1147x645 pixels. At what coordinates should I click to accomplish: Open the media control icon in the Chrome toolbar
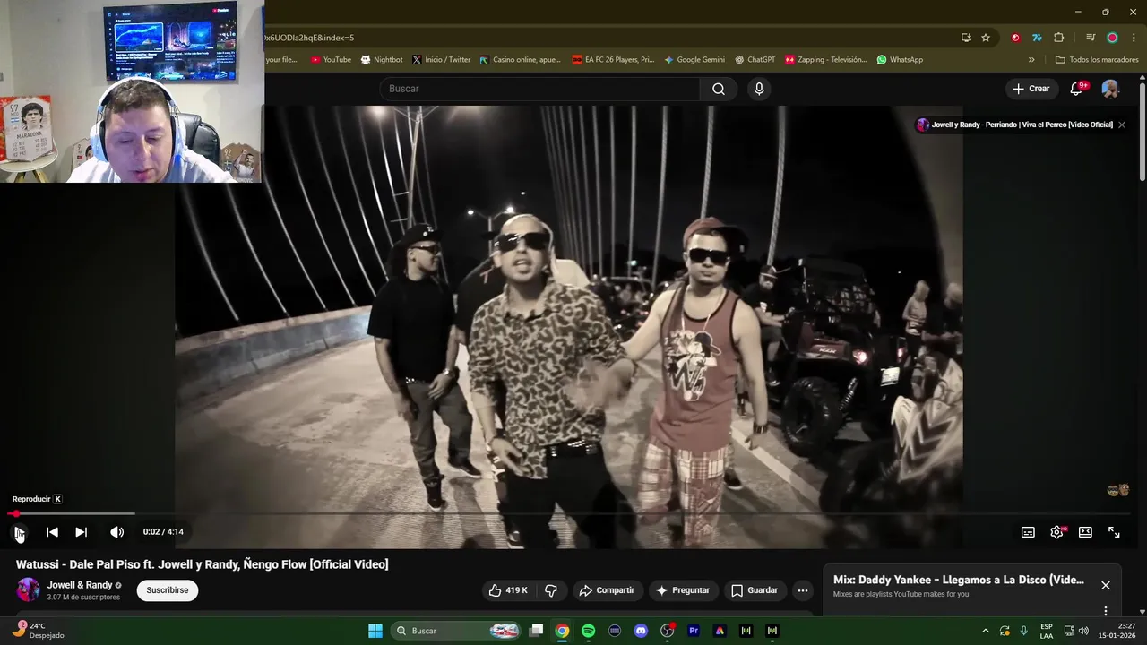point(1091,38)
